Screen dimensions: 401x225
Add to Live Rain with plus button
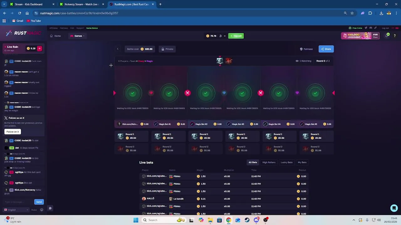coord(39,48)
